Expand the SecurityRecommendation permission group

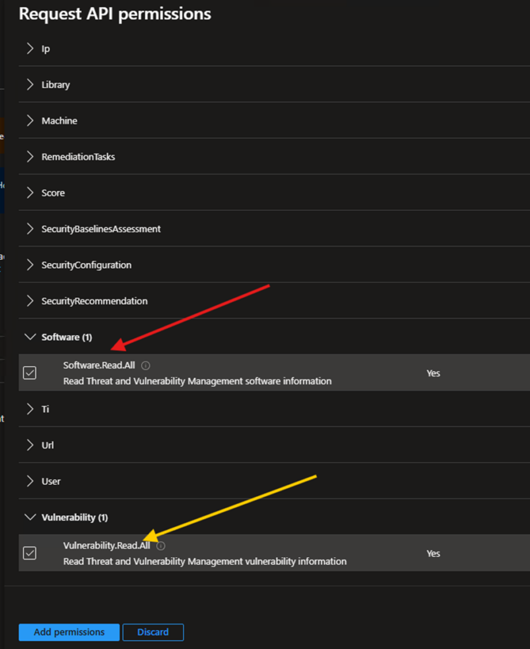[x=30, y=301]
